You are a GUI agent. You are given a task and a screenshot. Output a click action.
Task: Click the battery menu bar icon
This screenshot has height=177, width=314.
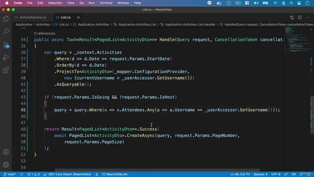[265, 3]
